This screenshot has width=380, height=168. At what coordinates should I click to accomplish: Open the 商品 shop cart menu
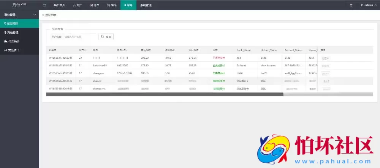pos(112,5)
